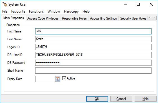
Task: Open the Expiry Date calendar picker
Action: click(58, 79)
